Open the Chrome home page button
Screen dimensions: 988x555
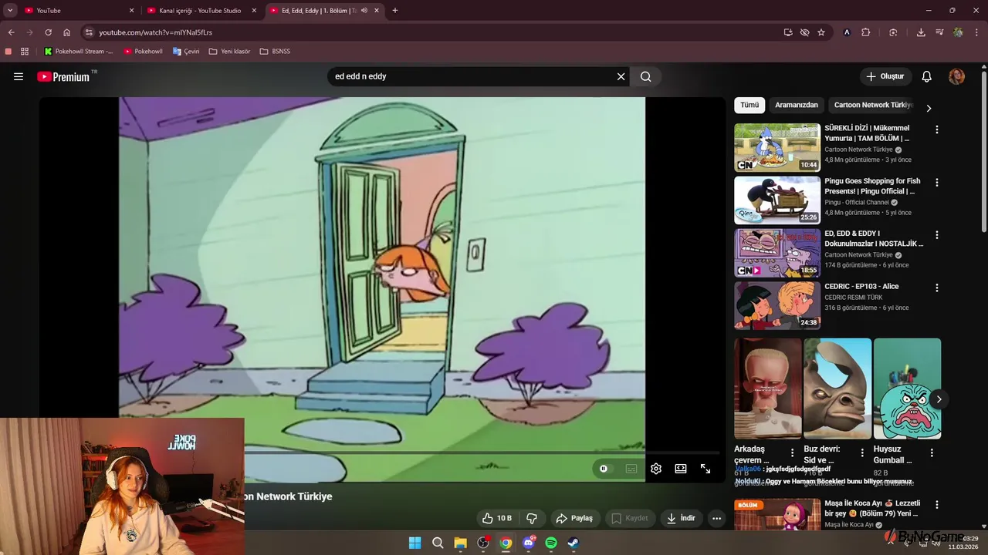(67, 32)
